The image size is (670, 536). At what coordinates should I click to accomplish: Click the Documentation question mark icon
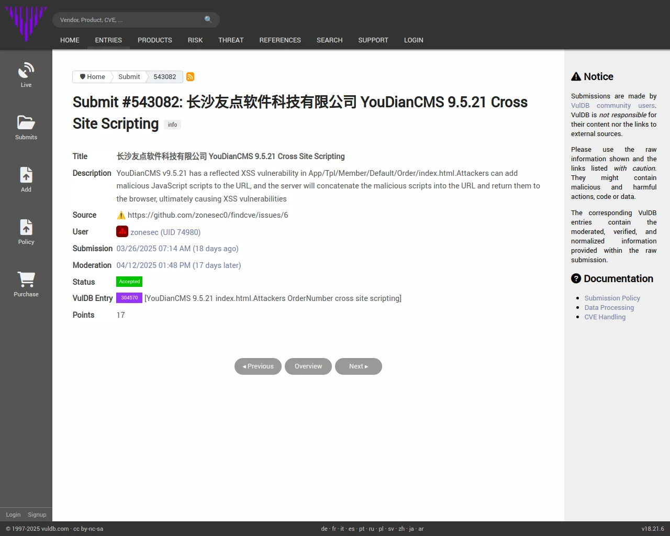(x=576, y=278)
